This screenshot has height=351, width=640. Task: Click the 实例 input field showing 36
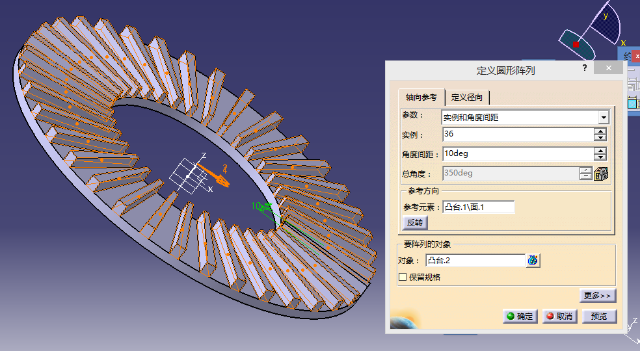click(x=516, y=135)
